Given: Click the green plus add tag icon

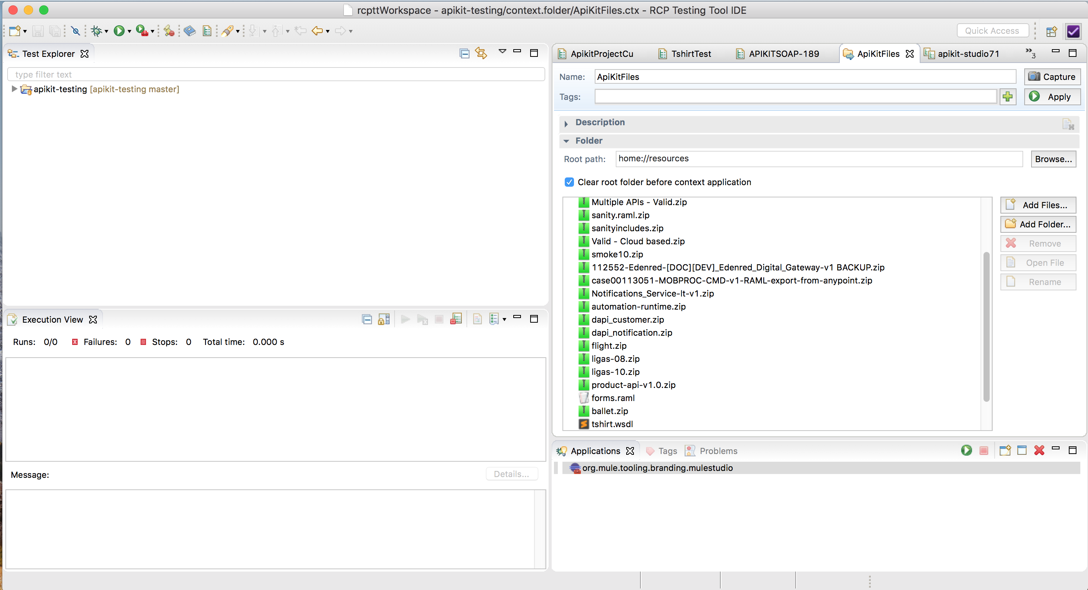Looking at the screenshot, I should (1007, 97).
